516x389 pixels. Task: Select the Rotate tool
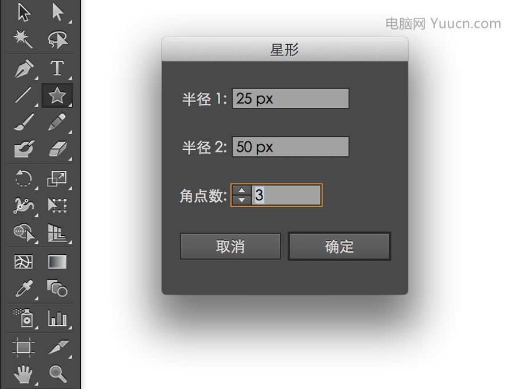point(24,178)
